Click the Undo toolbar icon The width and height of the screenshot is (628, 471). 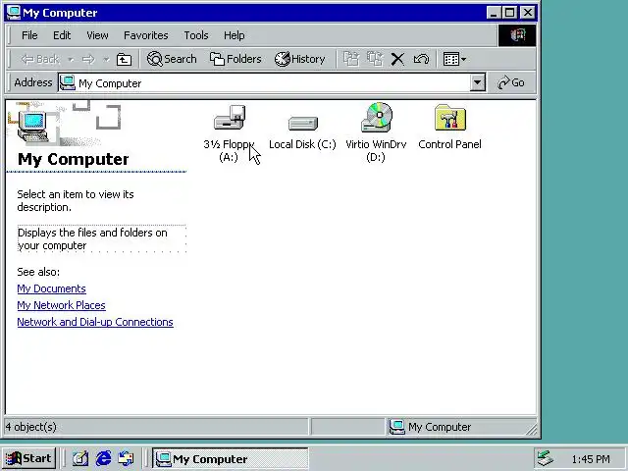pyautogui.click(x=421, y=59)
